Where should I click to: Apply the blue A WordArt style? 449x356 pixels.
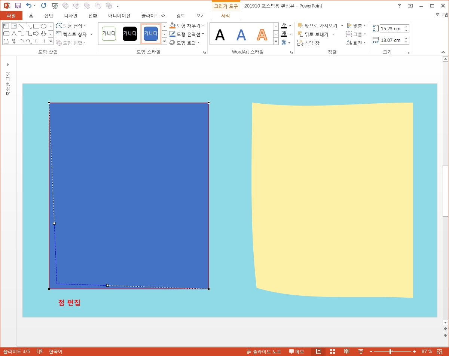click(241, 35)
